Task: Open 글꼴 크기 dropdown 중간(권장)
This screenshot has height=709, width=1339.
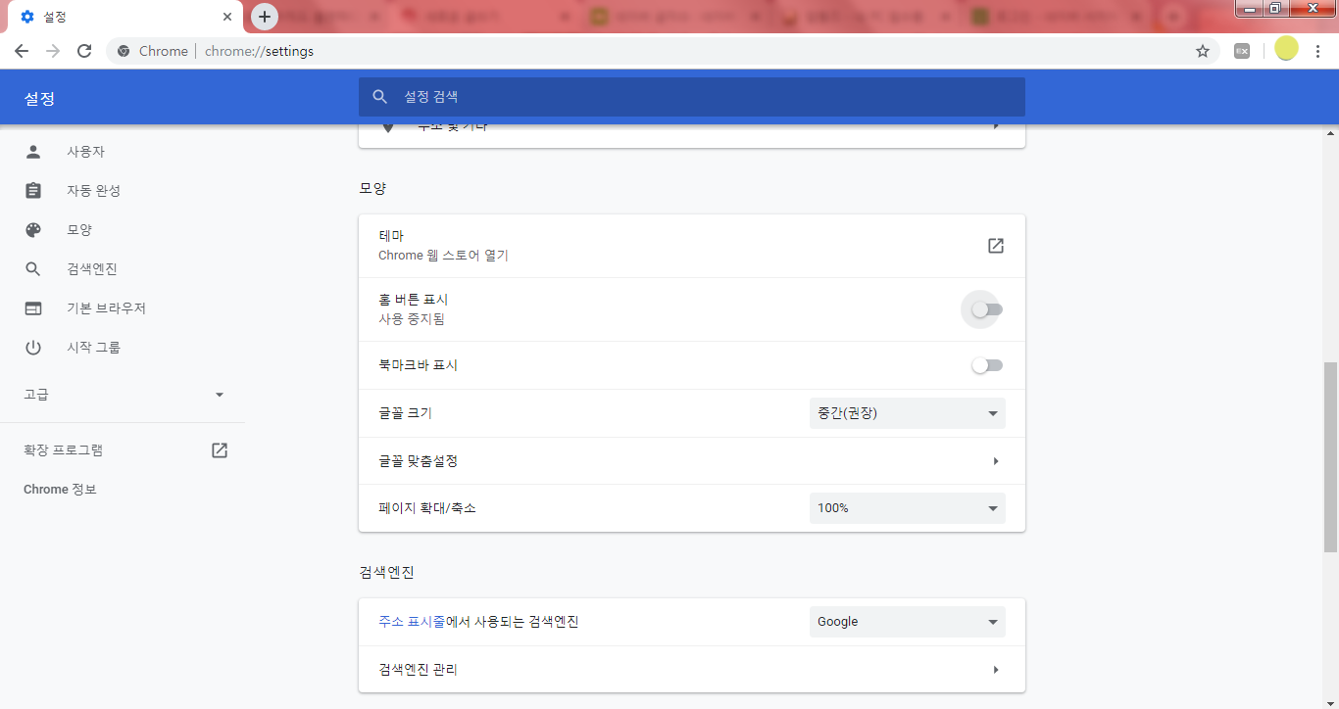Action: [x=908, y=413]
